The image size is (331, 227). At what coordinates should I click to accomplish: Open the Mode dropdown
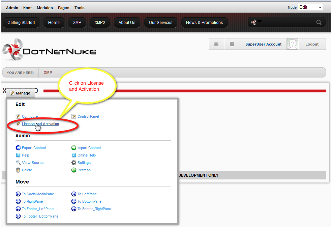[x=310, y=7]
